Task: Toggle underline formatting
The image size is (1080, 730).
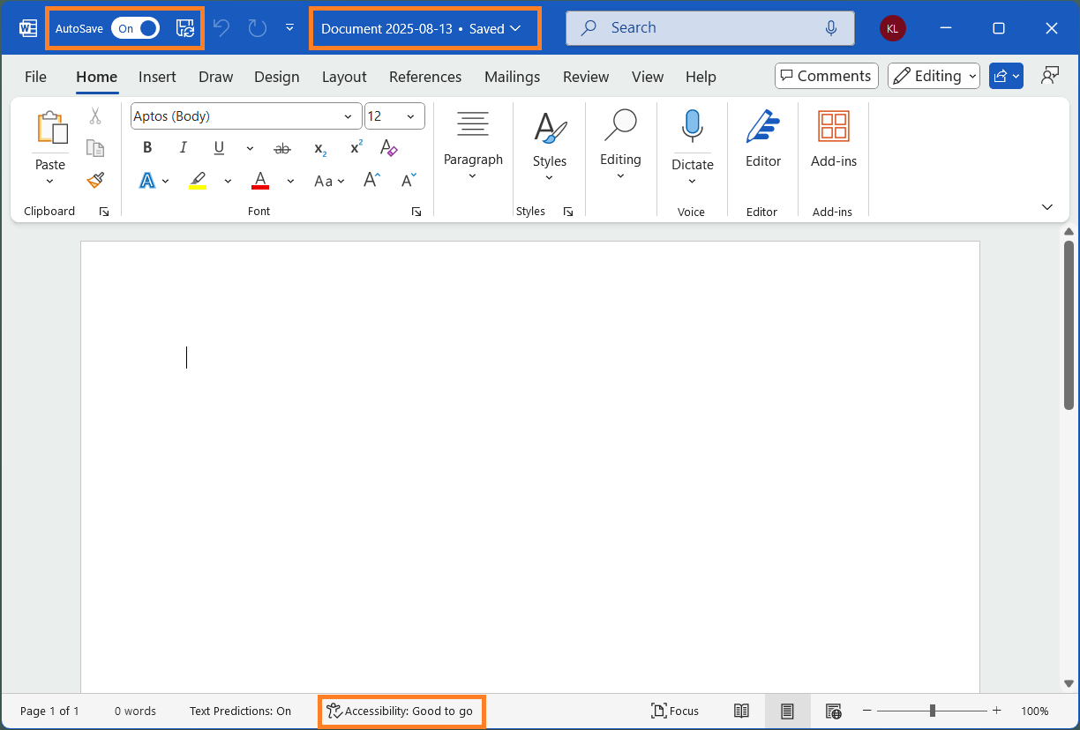Action: [x=218, y=147]
